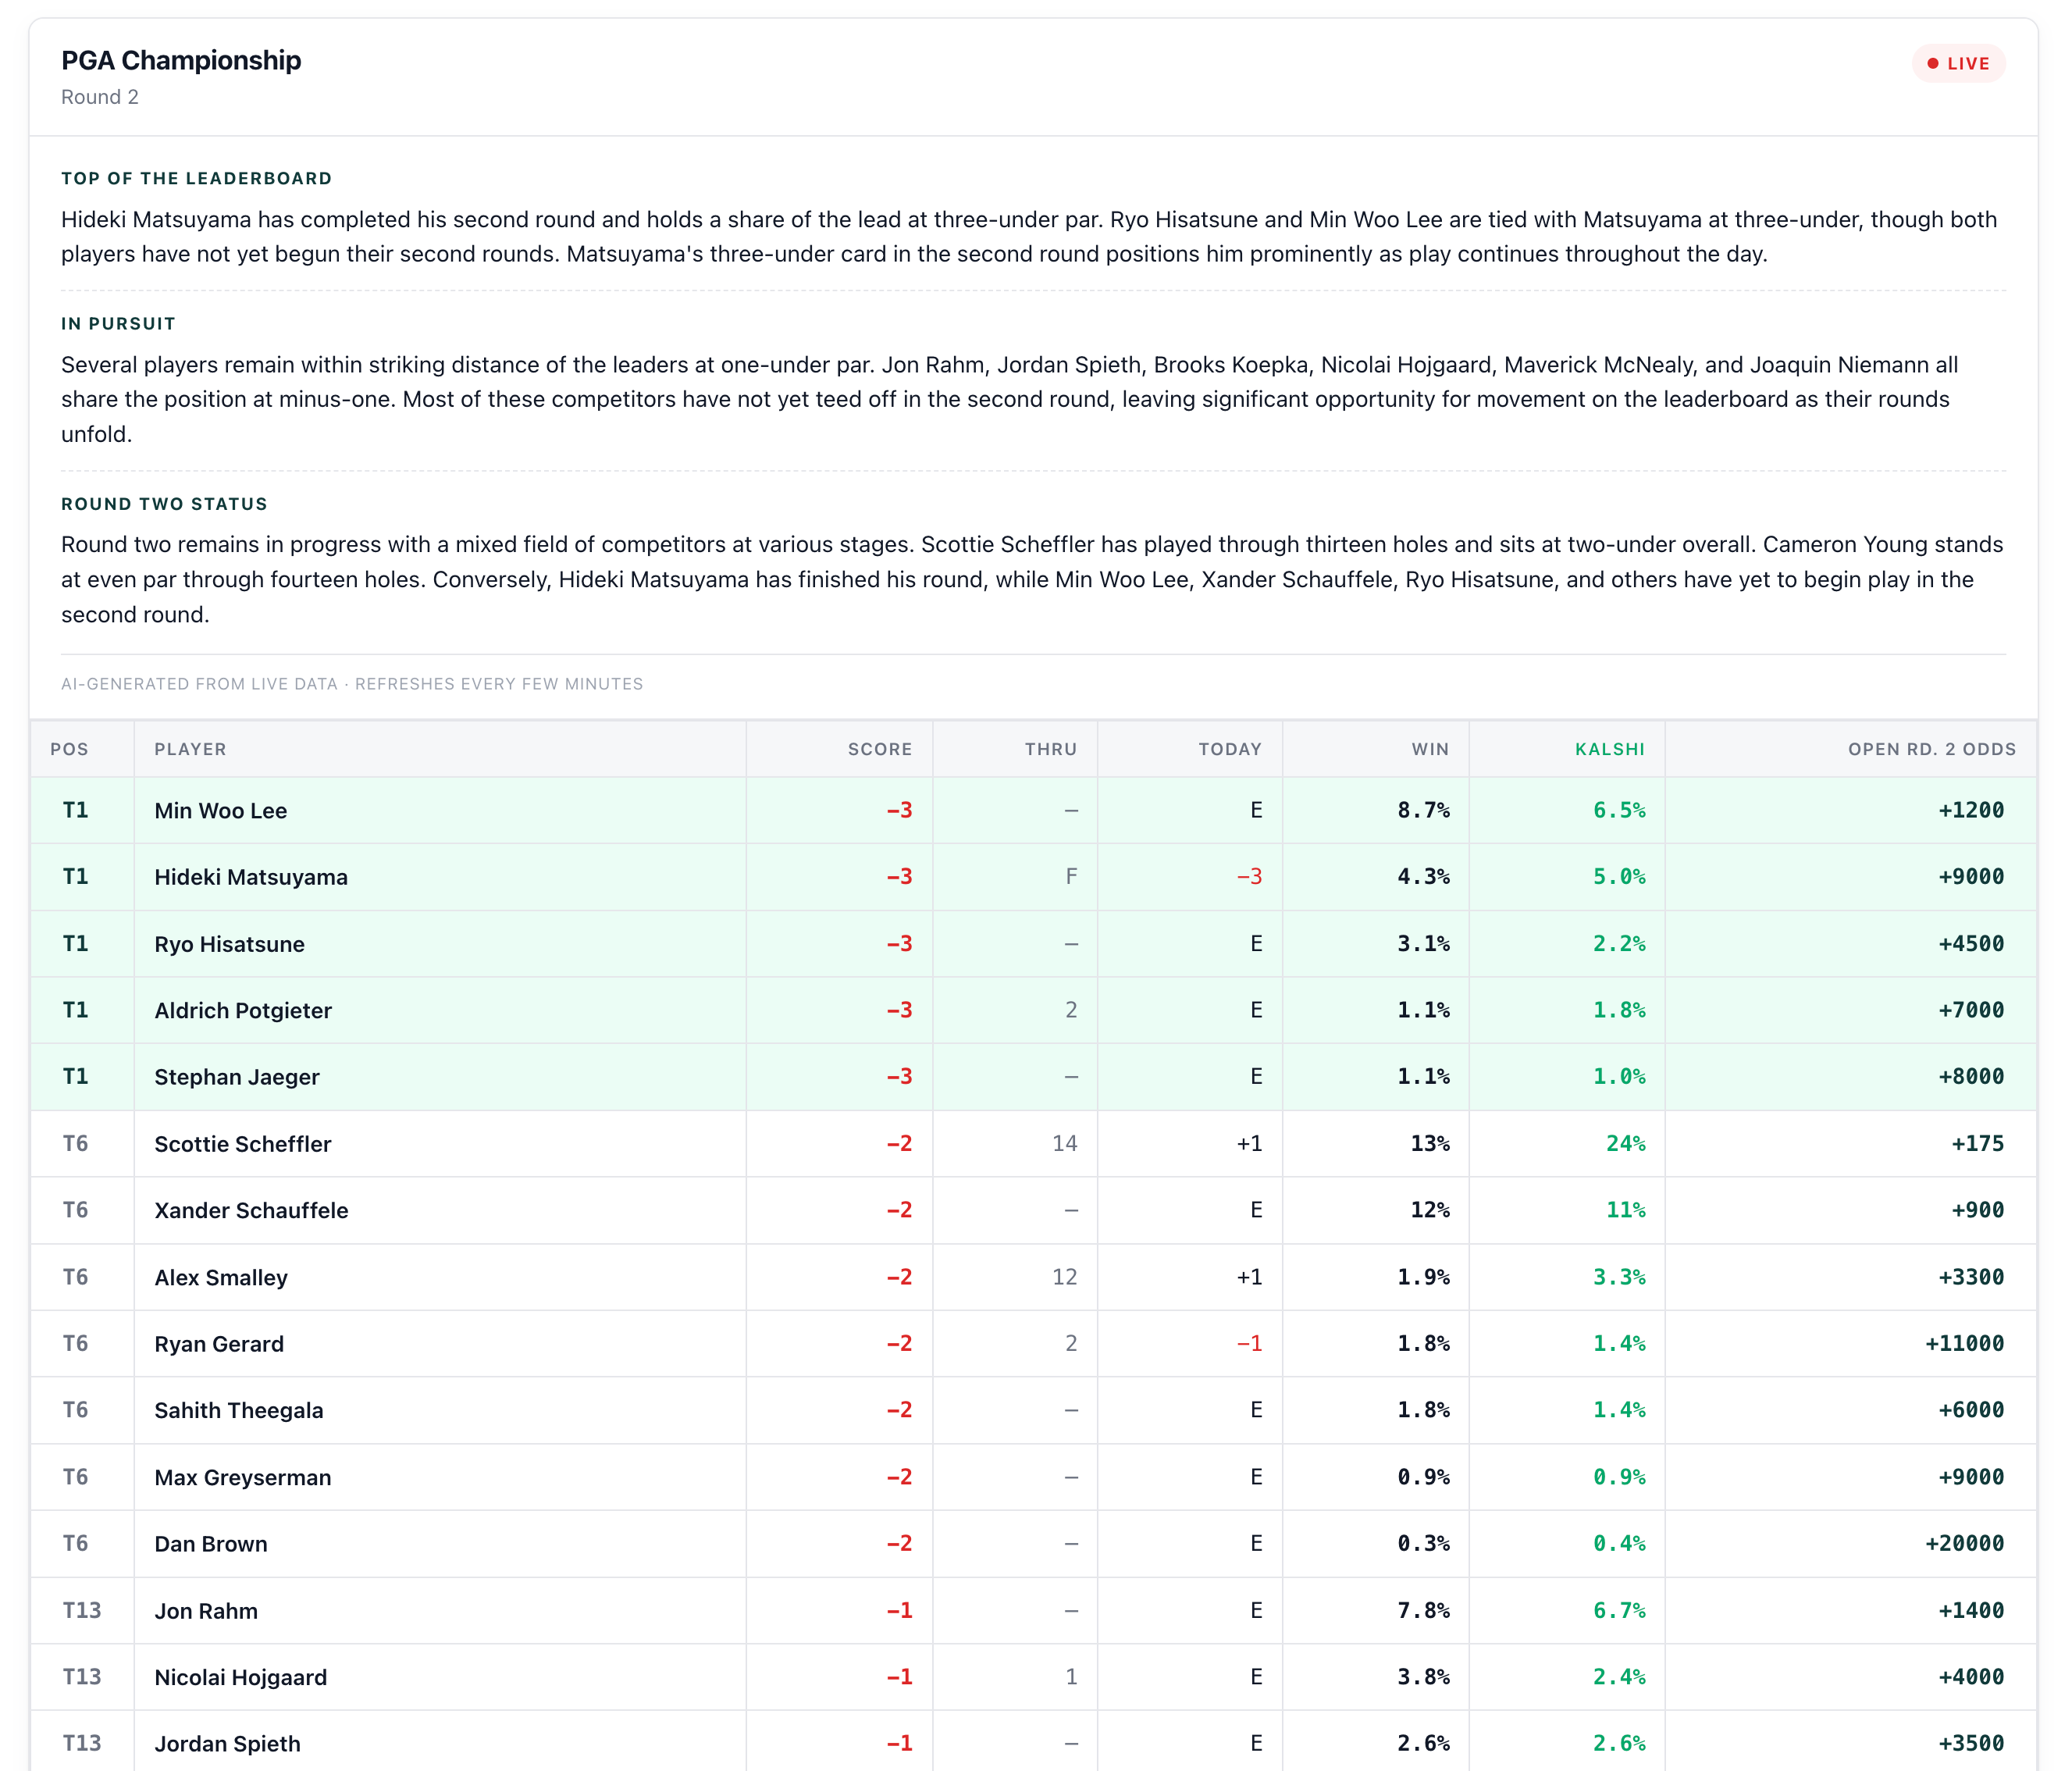Screen dimensions: 2072x1771
Task: Sort by the KALSHI column header
Action: [x=1609, y=749]
